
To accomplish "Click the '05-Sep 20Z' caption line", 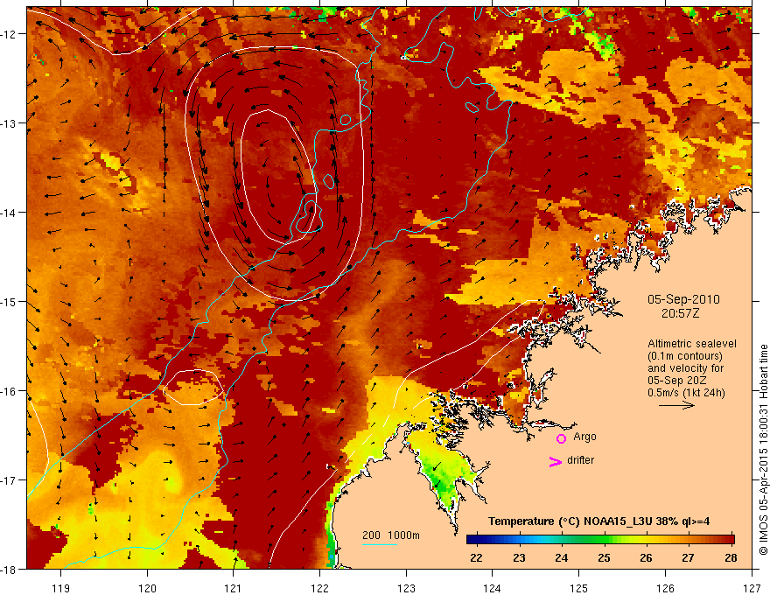I will click(x=678, y=381).
